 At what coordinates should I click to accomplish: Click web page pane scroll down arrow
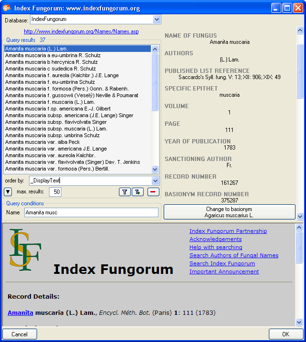point(299,322)
